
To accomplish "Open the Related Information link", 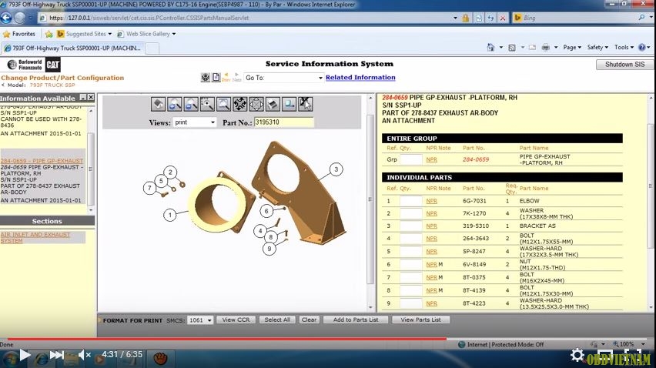I will (360, 78).
